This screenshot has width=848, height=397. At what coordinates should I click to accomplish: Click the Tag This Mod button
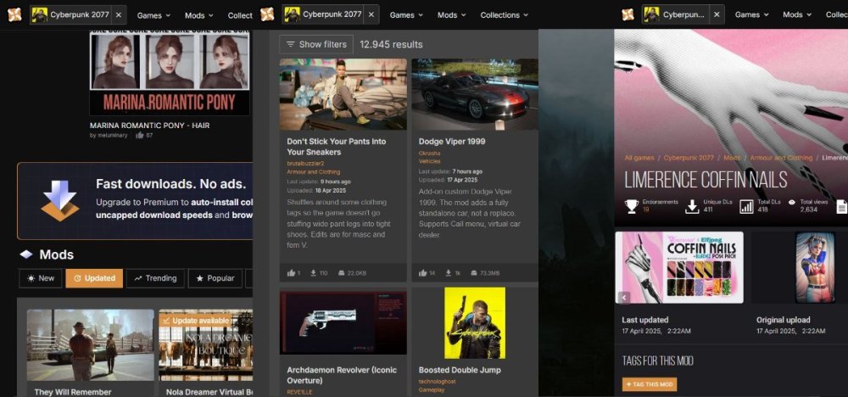[649, 384]
